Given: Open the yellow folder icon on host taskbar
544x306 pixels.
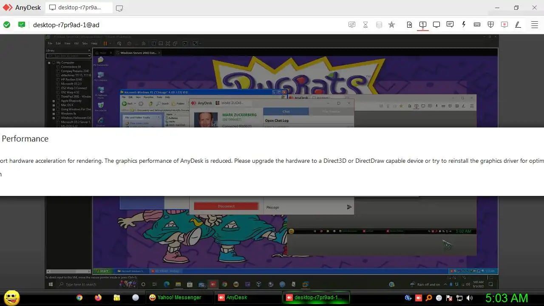Looking at the screenshot, I should [117, 298].
